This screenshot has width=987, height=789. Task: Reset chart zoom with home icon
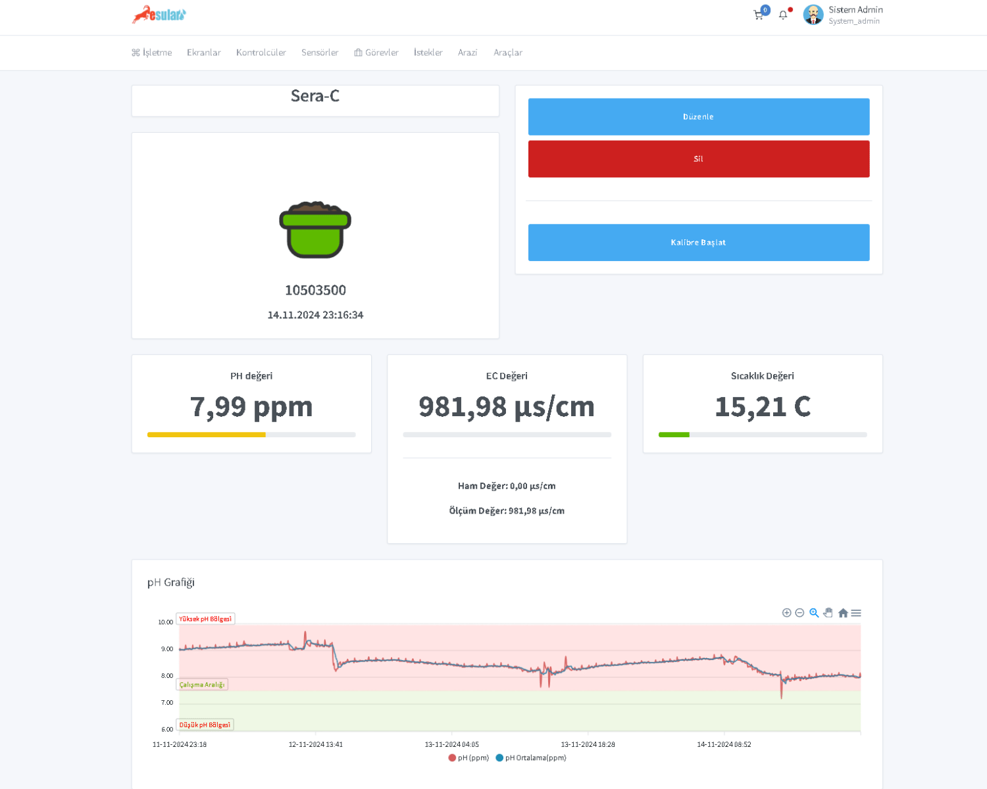point(843,613)
